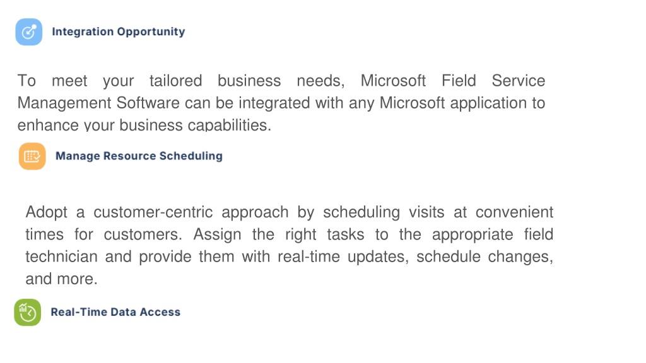Open the Manage Resource Scheduling heading
The image size is (646, 363).
click(139, 156)
